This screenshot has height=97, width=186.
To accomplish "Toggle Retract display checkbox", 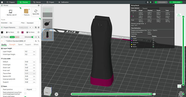I will (x=153, y=41).
